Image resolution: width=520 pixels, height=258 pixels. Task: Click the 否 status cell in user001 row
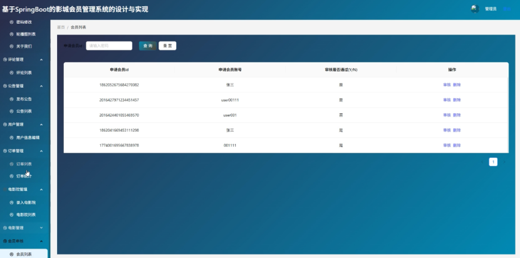pos(341,115)
